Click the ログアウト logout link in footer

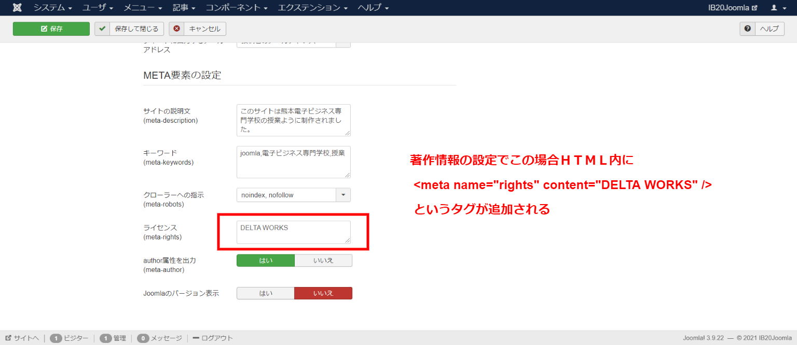click(x=213, y=338)
